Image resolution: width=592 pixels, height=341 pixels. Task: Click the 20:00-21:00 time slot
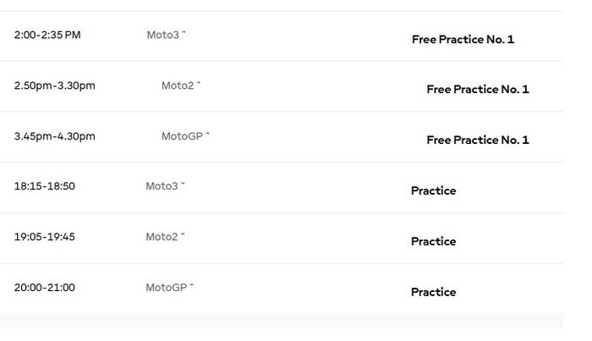[44, 288]
